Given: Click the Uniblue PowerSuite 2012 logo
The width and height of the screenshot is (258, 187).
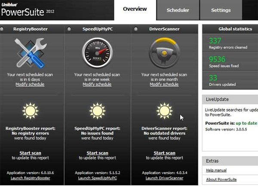Looking at the screenshot, I should (28, 10).
